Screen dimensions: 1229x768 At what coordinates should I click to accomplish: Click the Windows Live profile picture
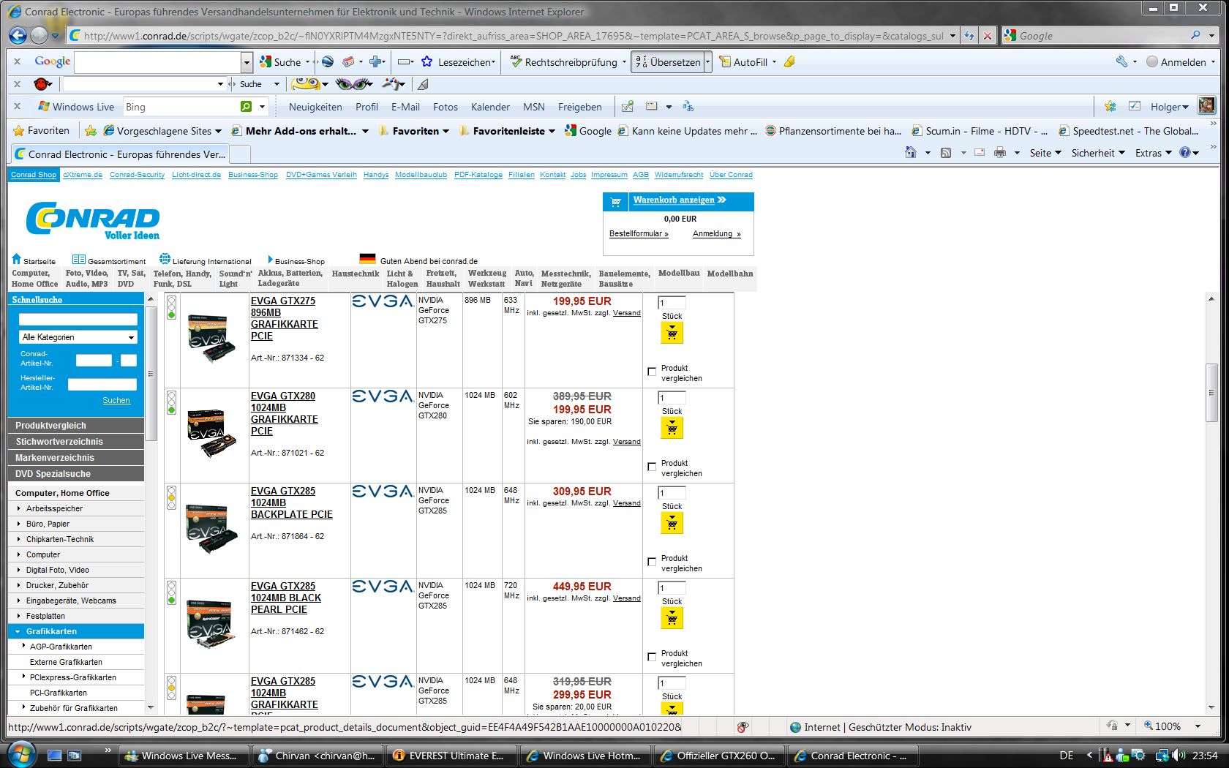point(1206,106)
